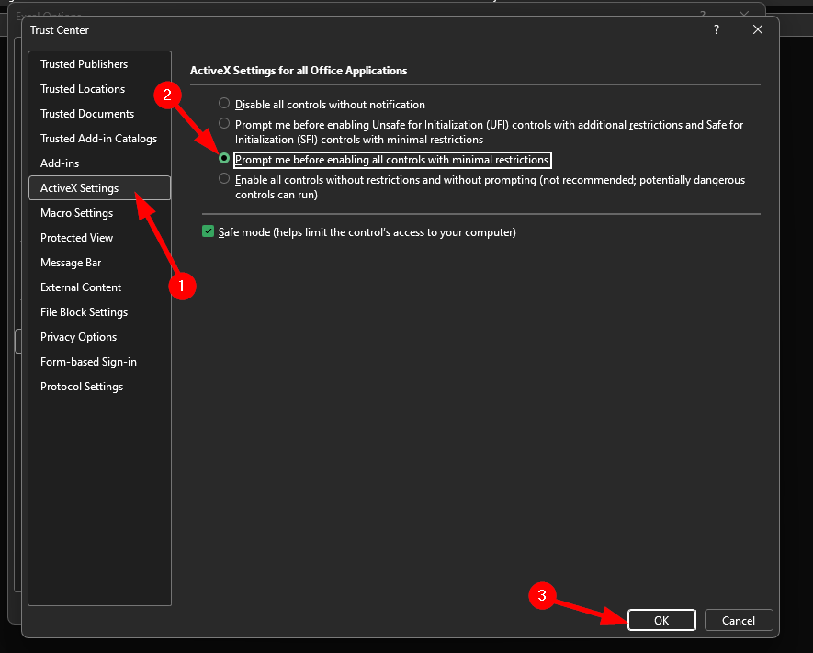
Task: Toggle the Safe mode checkbox
Action: tap(208, 232)
